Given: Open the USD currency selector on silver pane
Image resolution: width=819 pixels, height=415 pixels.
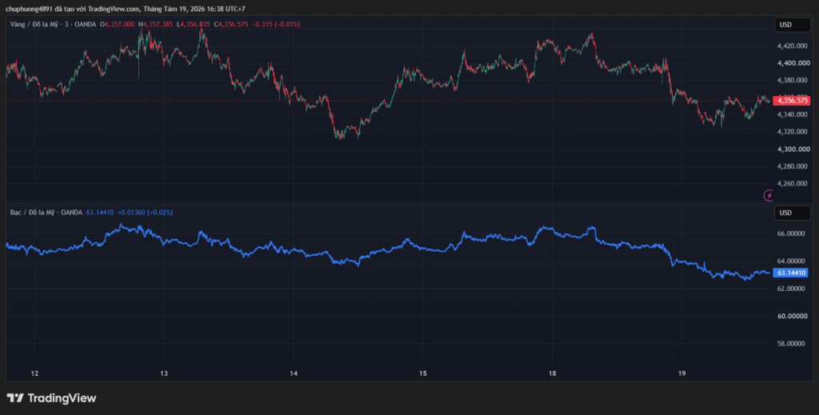Looking at the screenshot, I should (x=792, y=213).
